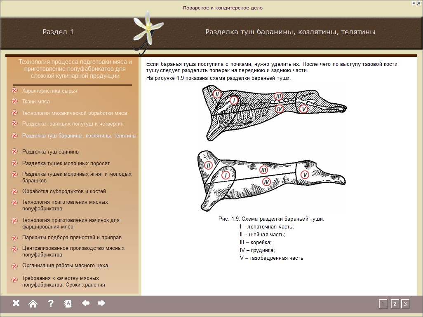This screenshot has width=423, height=317.
Task: Open Разделка говяжьих полутуш и четвертин
Action: click(x=73, y=124)
